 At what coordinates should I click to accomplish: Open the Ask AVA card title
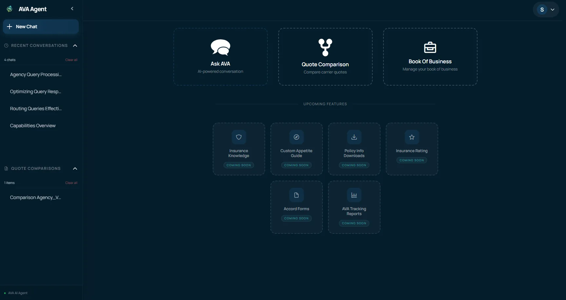click(x=220, y=64)
